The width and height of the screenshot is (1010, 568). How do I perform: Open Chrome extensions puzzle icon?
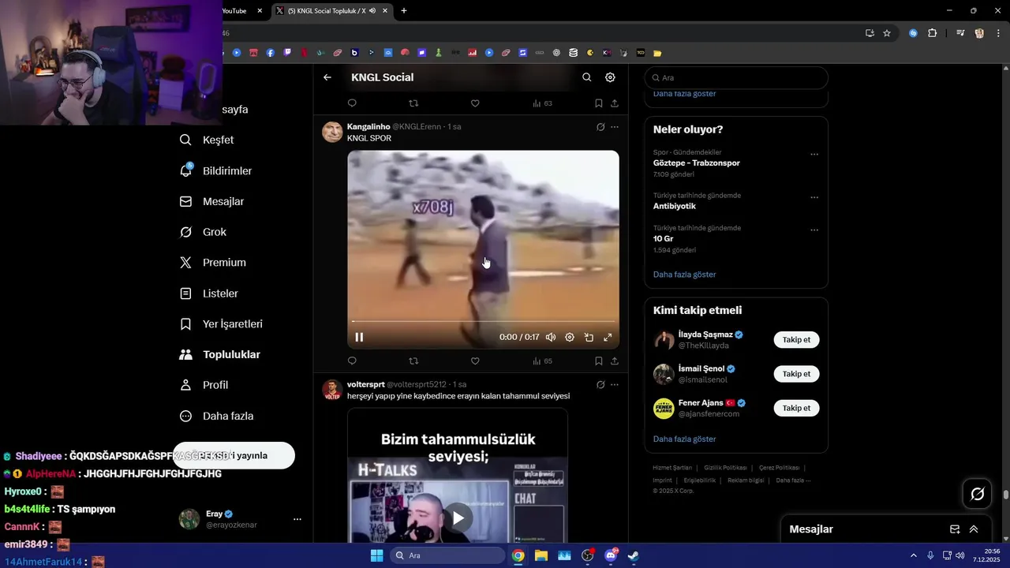point(932,33)
